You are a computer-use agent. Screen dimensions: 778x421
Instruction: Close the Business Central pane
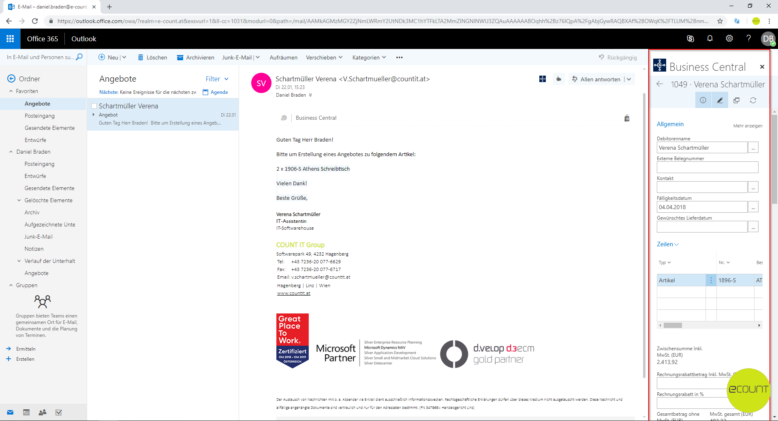point(762,67)
